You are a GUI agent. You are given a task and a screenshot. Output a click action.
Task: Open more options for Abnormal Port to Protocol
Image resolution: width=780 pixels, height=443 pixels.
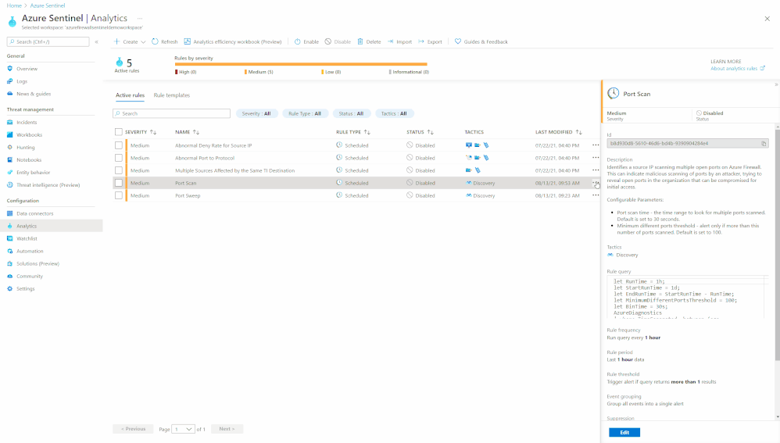[596, 158]
